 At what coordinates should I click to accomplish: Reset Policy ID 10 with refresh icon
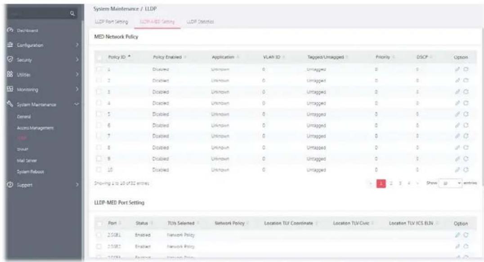tap(466, 170)
